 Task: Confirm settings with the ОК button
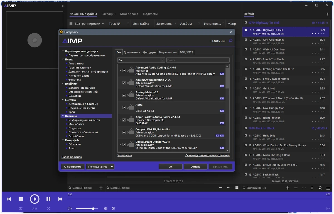(x=171, y=167)
